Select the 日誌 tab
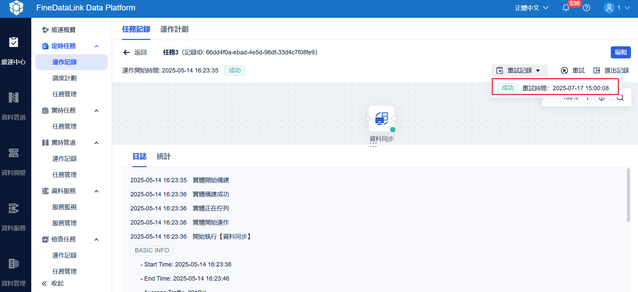Screen dimensions: 638x292 point(139,157)
